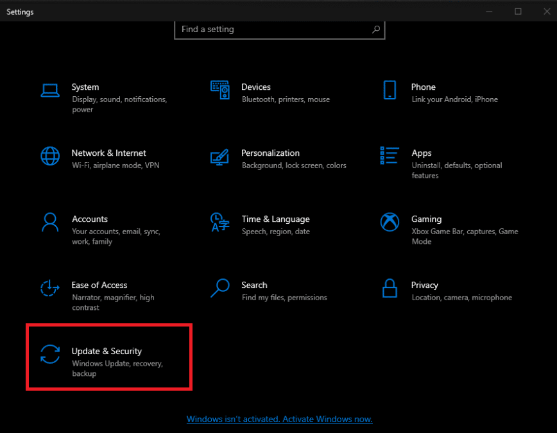Open the Update & Security label
Image resolution: width=557 pixels, height=433 pixels.
coord(107,351)
